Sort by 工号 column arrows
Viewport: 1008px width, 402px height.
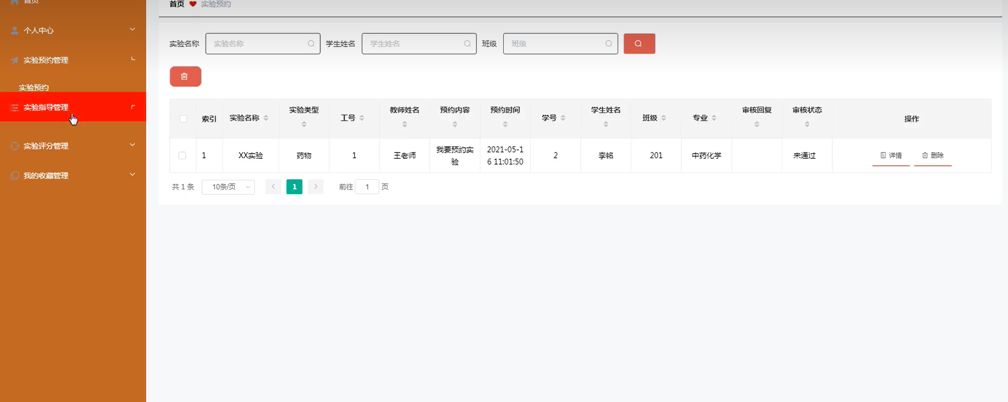point(362,118)
